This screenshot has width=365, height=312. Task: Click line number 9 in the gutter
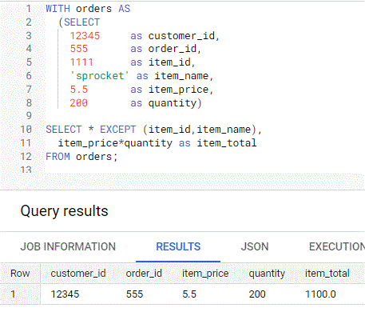coord(29,116)
